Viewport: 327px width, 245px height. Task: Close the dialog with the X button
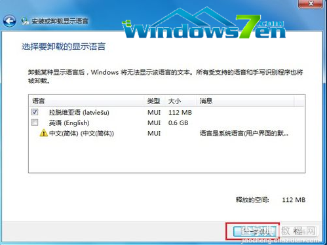coord(311,4)
